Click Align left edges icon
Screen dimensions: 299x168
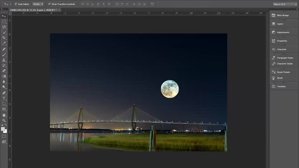tap(99, 4)
